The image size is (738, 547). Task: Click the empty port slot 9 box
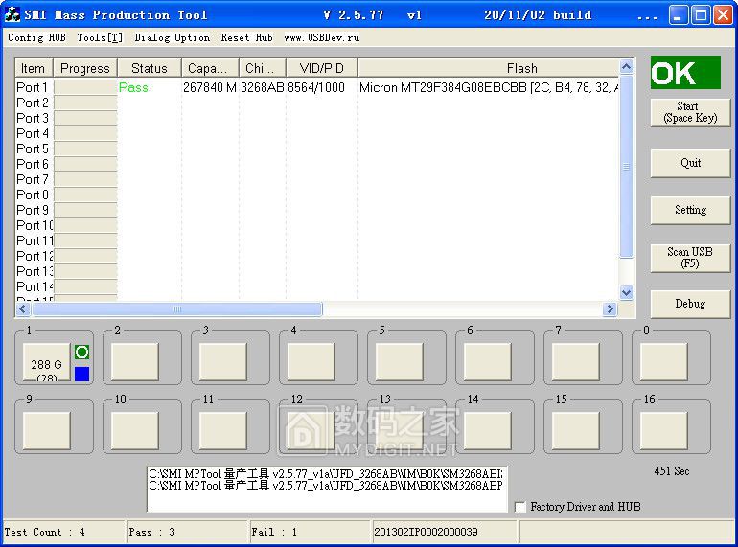pos(46,430)
